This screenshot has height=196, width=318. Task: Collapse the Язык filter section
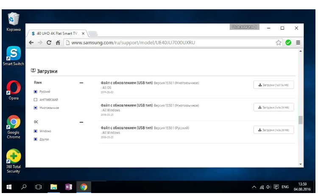point(81,83)
